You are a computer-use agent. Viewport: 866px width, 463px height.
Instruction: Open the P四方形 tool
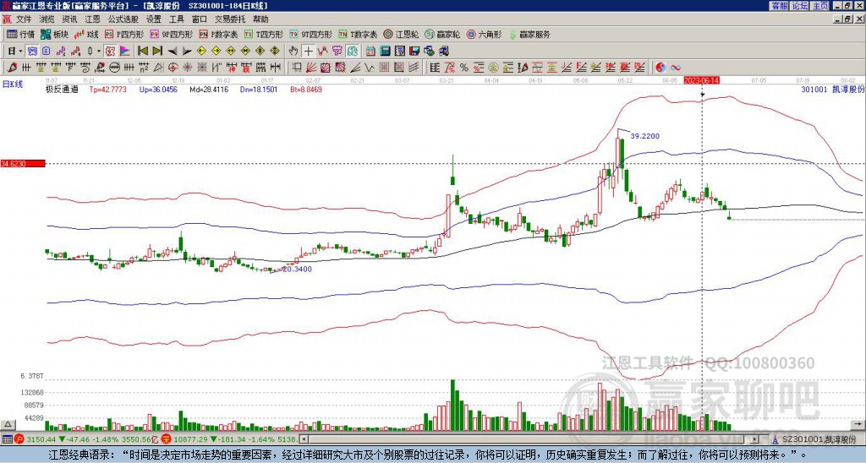coord(124,34)
